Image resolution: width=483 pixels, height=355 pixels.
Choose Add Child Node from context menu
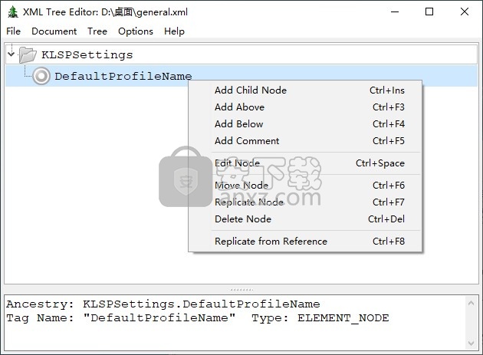coord(305,90)
